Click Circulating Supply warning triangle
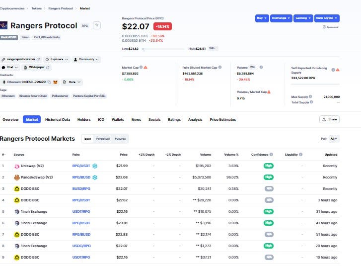The height and width of the screenshot is (266, 361). coord(338,70)
